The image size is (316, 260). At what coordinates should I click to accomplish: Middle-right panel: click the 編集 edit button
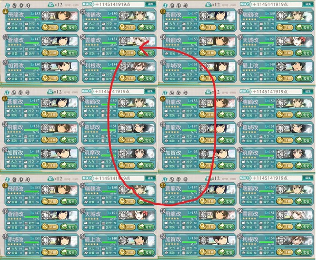coord(308,91)
